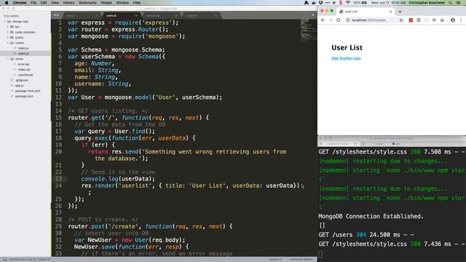Click the browser Back button
Image resolution: width=466 pixels, height=262 pixels.
(323, 20)
